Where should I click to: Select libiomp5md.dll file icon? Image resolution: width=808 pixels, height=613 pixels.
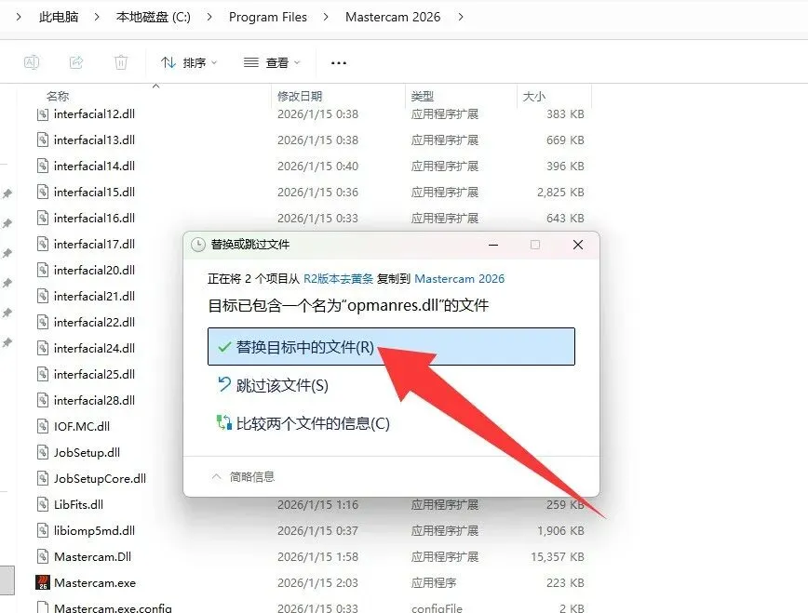[x=43, y=530]
